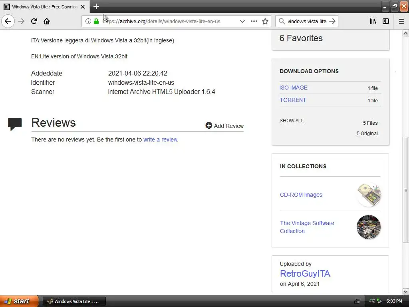Open the Library bookmarks panel icon
The width and height of the screenshot is (409, 307).
pos(373,21)
